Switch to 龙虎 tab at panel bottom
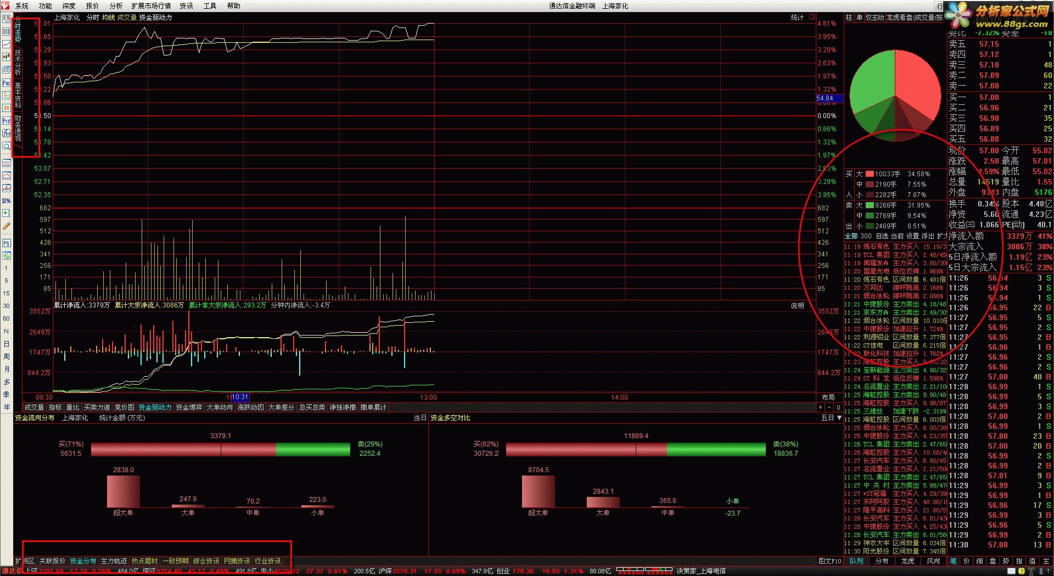Screen dimensions: 1054x576 pyautogui.click(x=907, y=561)
